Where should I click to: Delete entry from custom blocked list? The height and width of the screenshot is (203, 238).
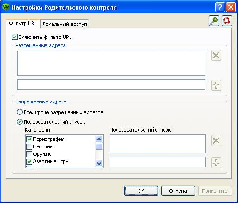point(216,140)
